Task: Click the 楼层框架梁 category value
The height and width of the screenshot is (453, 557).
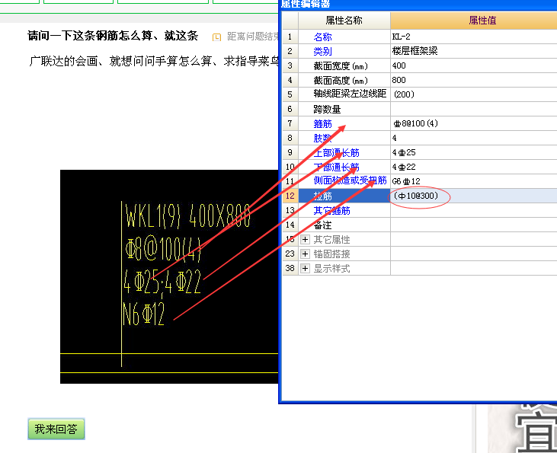Action: click(473, 51)
